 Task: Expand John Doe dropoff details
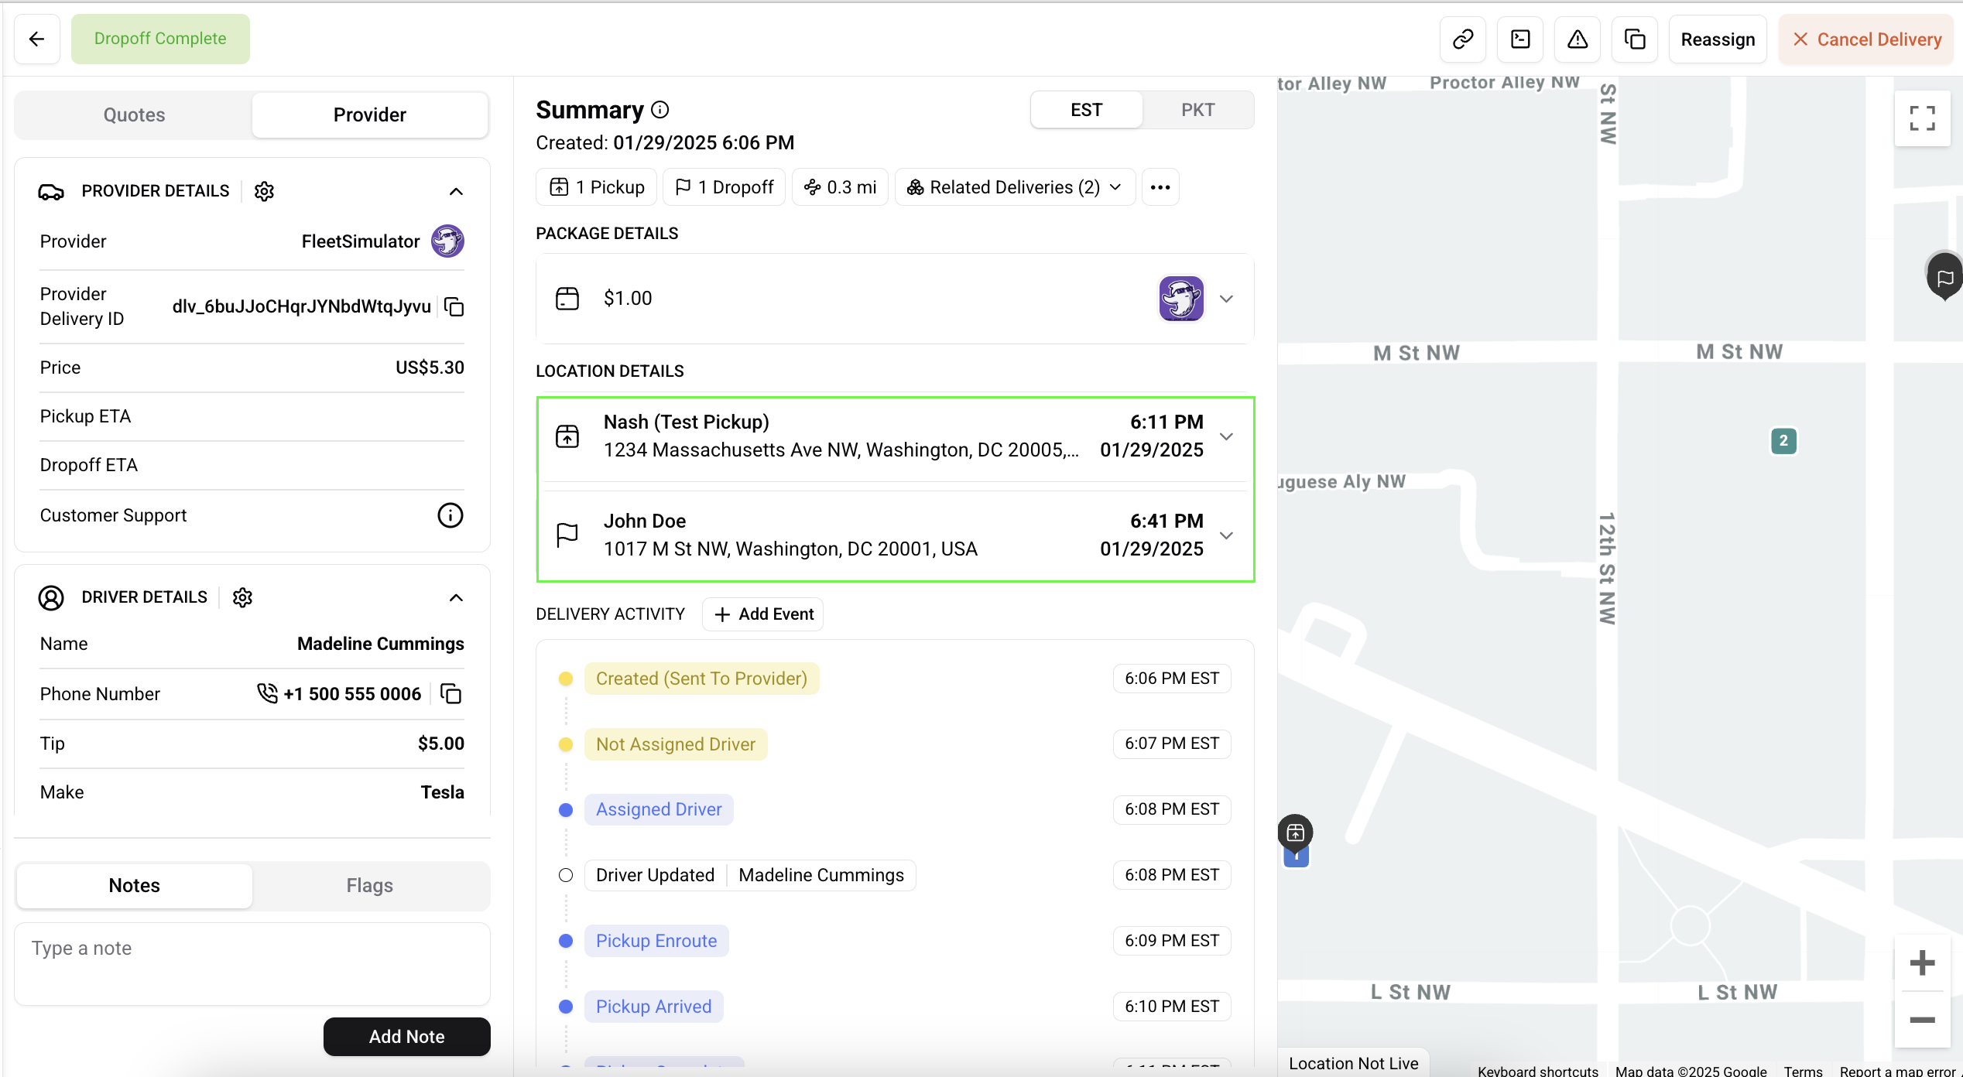tap(1226, 535)
